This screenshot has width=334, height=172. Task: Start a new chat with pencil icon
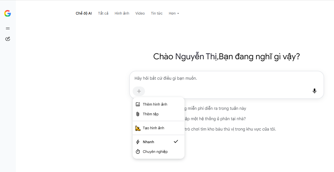coord(8,39)
